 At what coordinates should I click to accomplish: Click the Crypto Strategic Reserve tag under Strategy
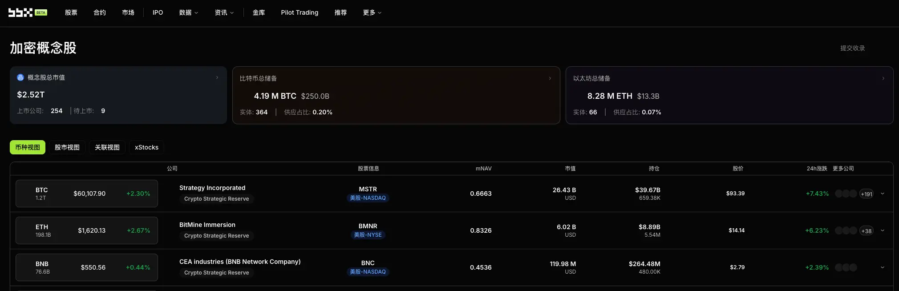(217, 199)
